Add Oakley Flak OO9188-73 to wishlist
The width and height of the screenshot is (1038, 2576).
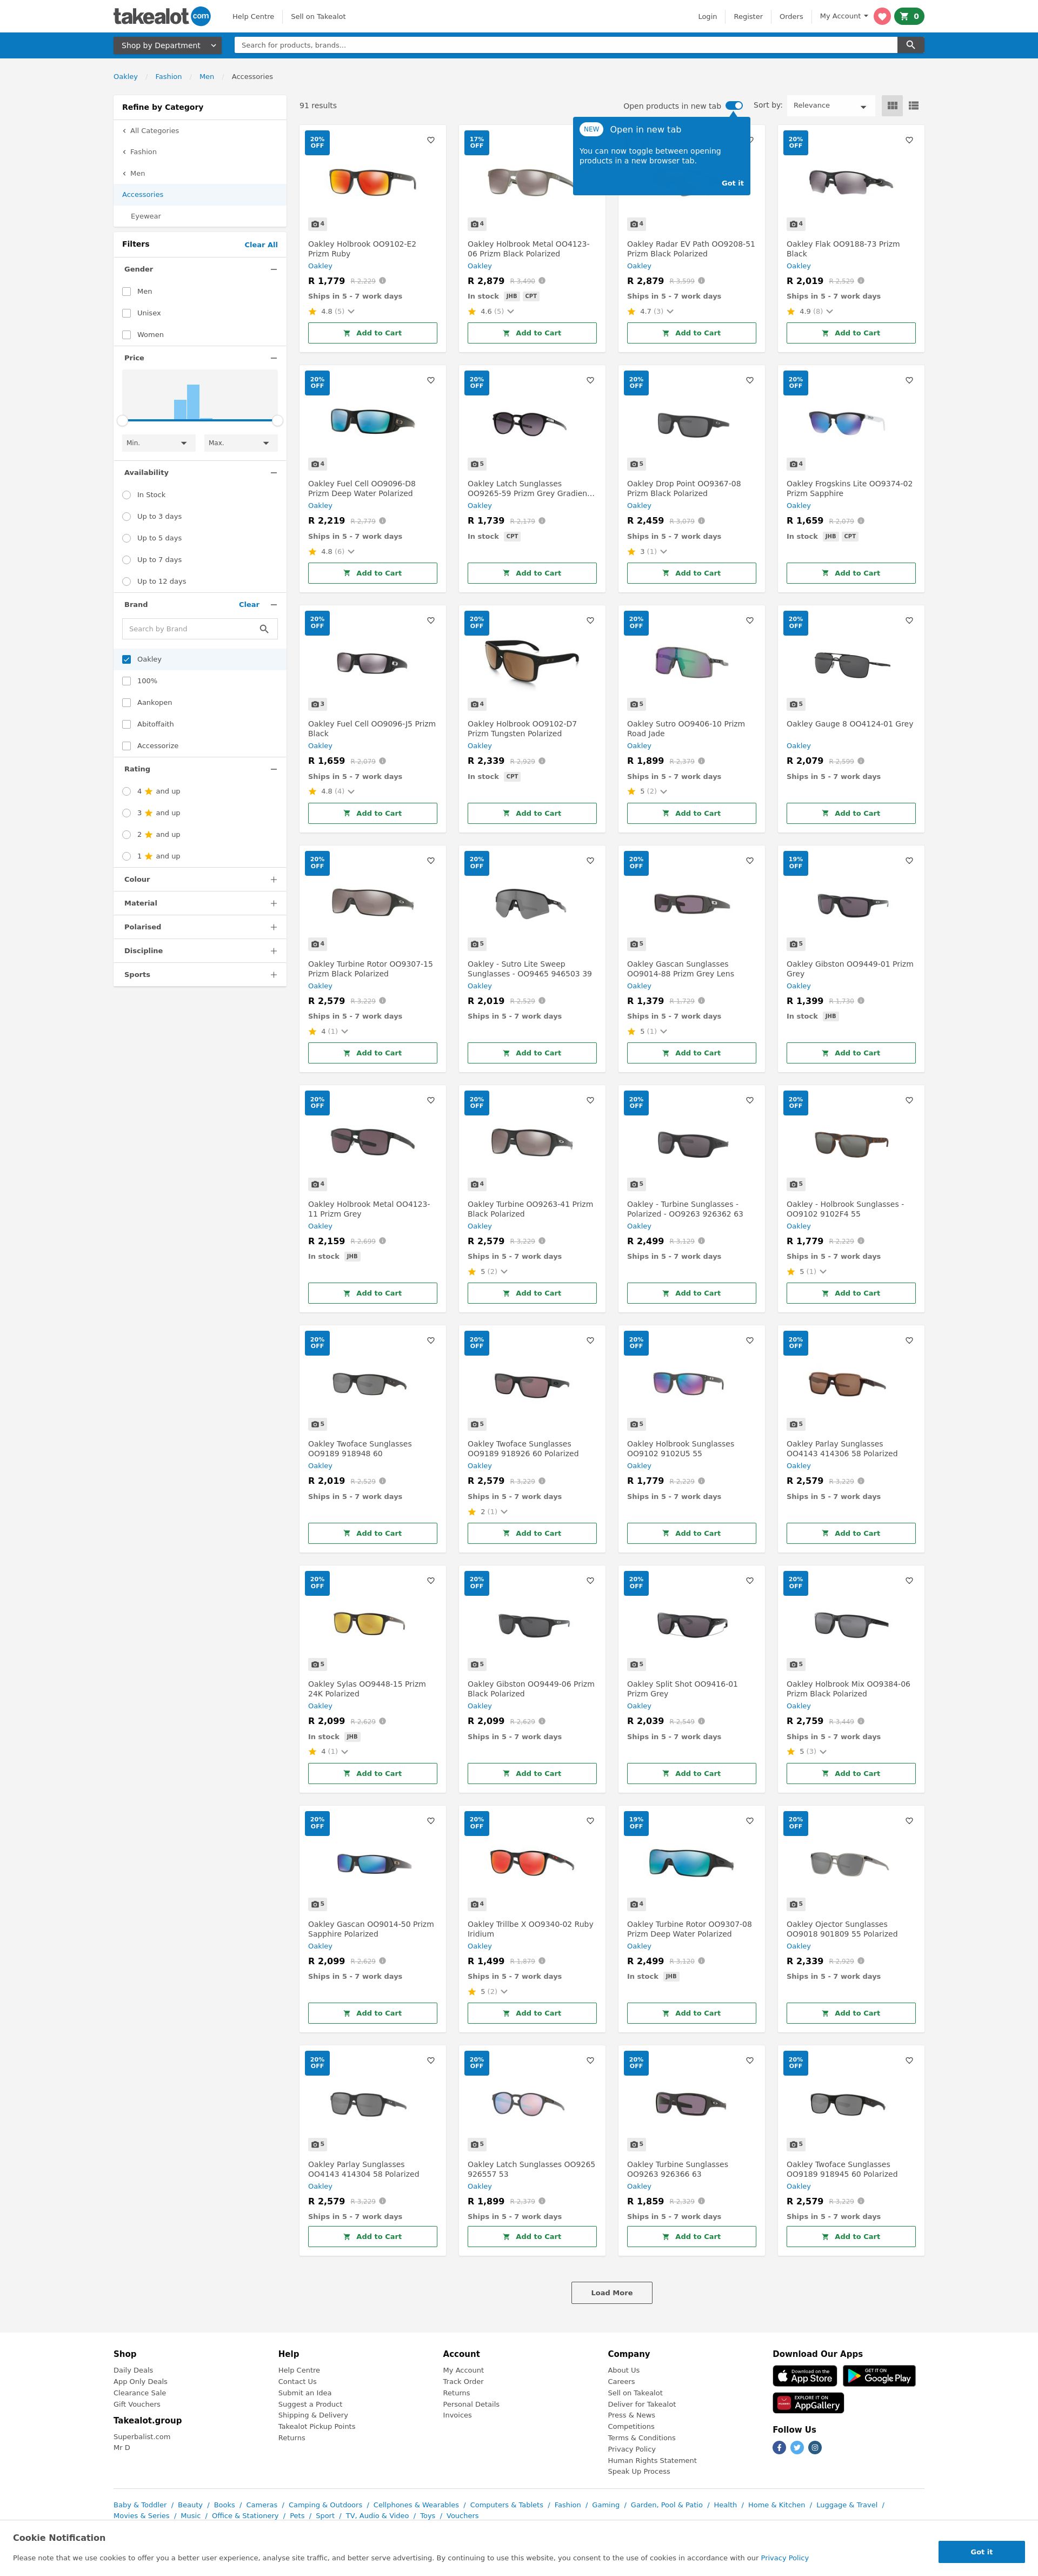pyautogui.click(x=909, y=140)
